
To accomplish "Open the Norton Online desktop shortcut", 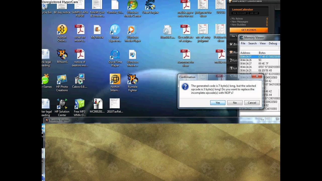I will tap(62, 33).
